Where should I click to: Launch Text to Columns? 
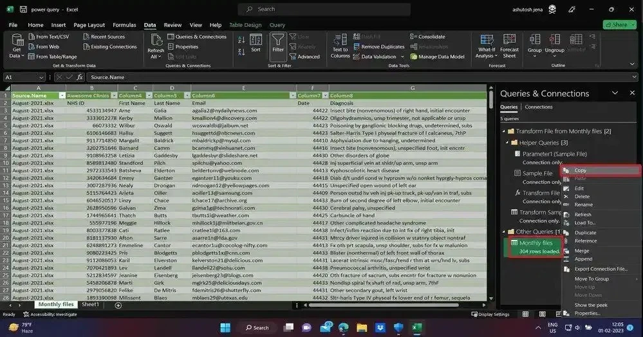click(x=340, y=46)
